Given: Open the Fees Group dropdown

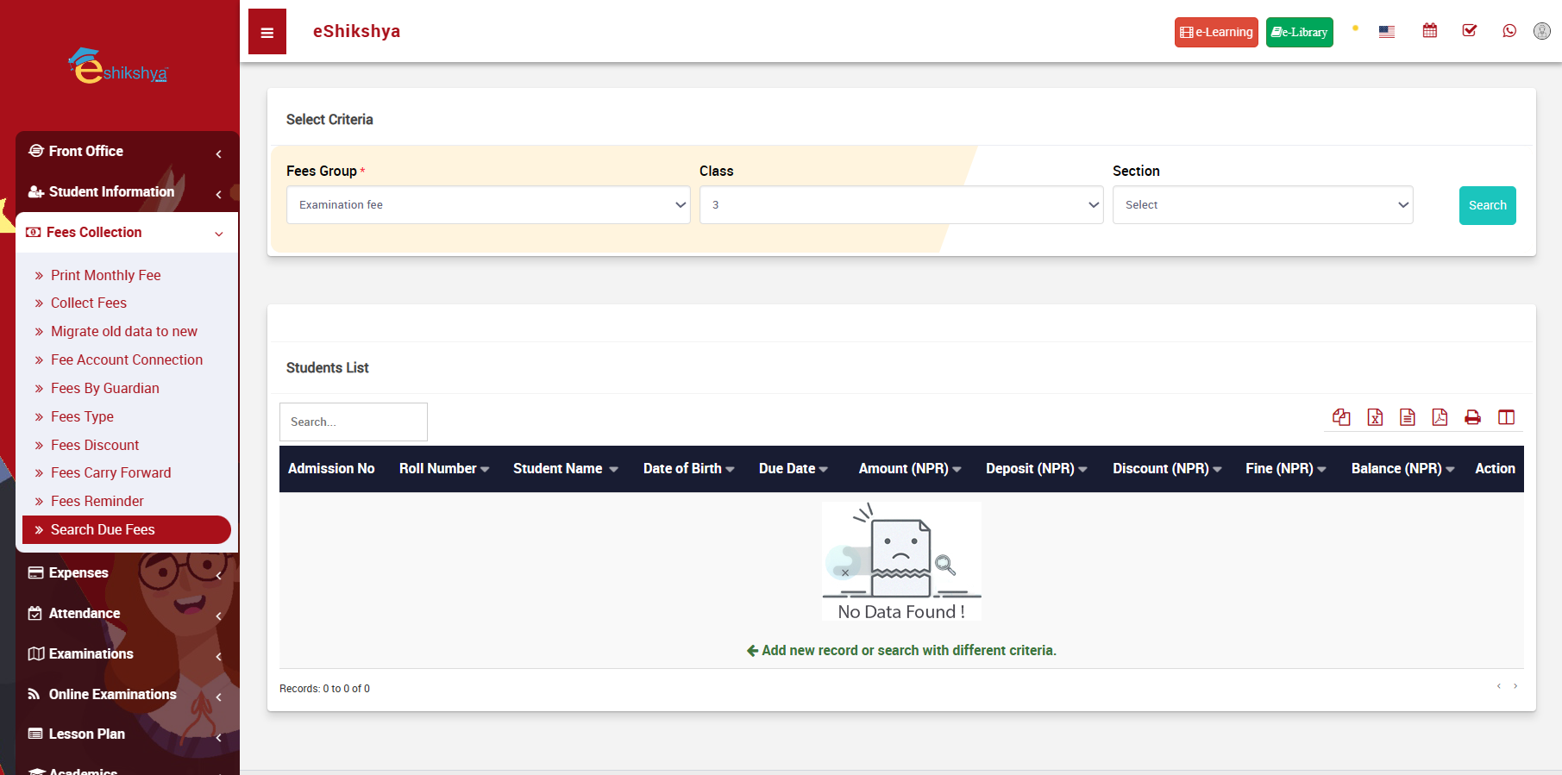Looking at the screenshot, I should 488,205.
